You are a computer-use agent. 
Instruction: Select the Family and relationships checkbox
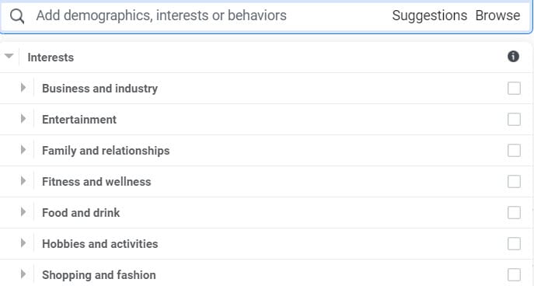pyautogui.click(x=514, y=150)
